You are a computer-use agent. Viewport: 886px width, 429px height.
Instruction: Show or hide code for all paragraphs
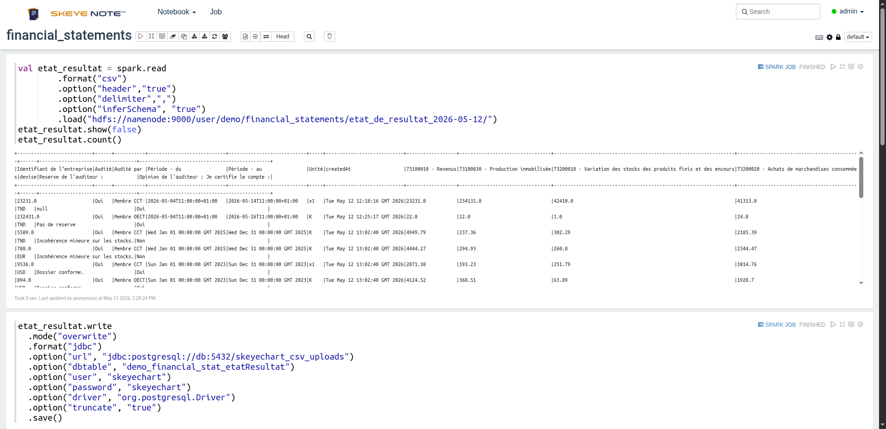click(x=152, y=37)
